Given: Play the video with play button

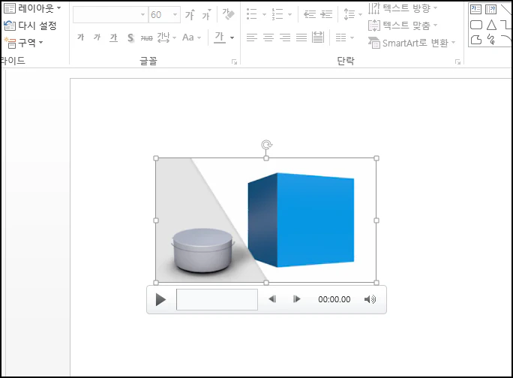Looking at the screenshot, I should pos(160,299).
